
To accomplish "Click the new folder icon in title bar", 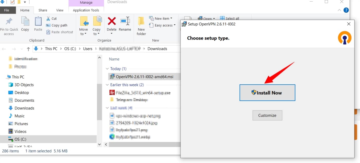I will tap(19, 2).
